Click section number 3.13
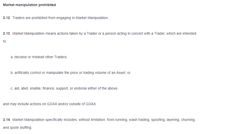Image resolution: width=232 pixels, height=134 pixels. pos(6,33)
